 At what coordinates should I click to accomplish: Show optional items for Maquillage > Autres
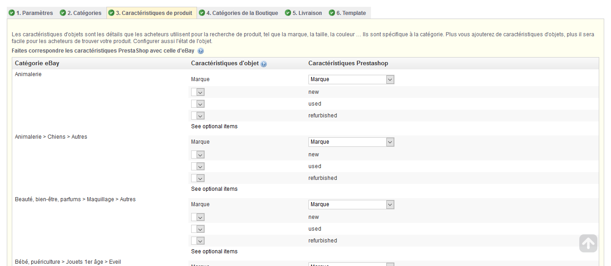click(214, 251)
